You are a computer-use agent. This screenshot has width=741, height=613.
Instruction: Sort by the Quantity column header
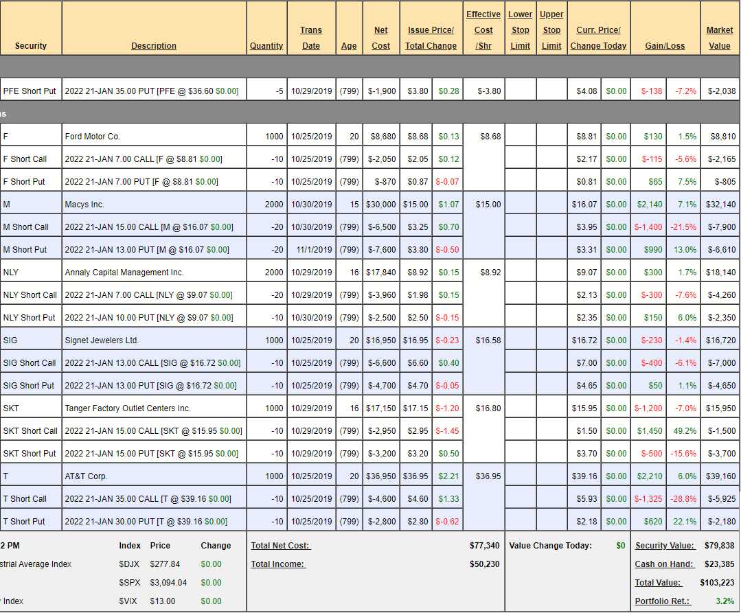(x=266, y=46)
